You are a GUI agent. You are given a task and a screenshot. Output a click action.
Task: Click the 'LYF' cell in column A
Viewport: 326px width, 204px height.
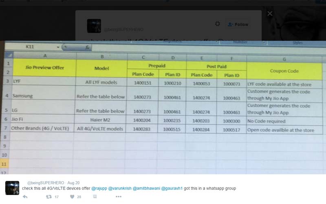pyautogui.click(x=44, y=81)
